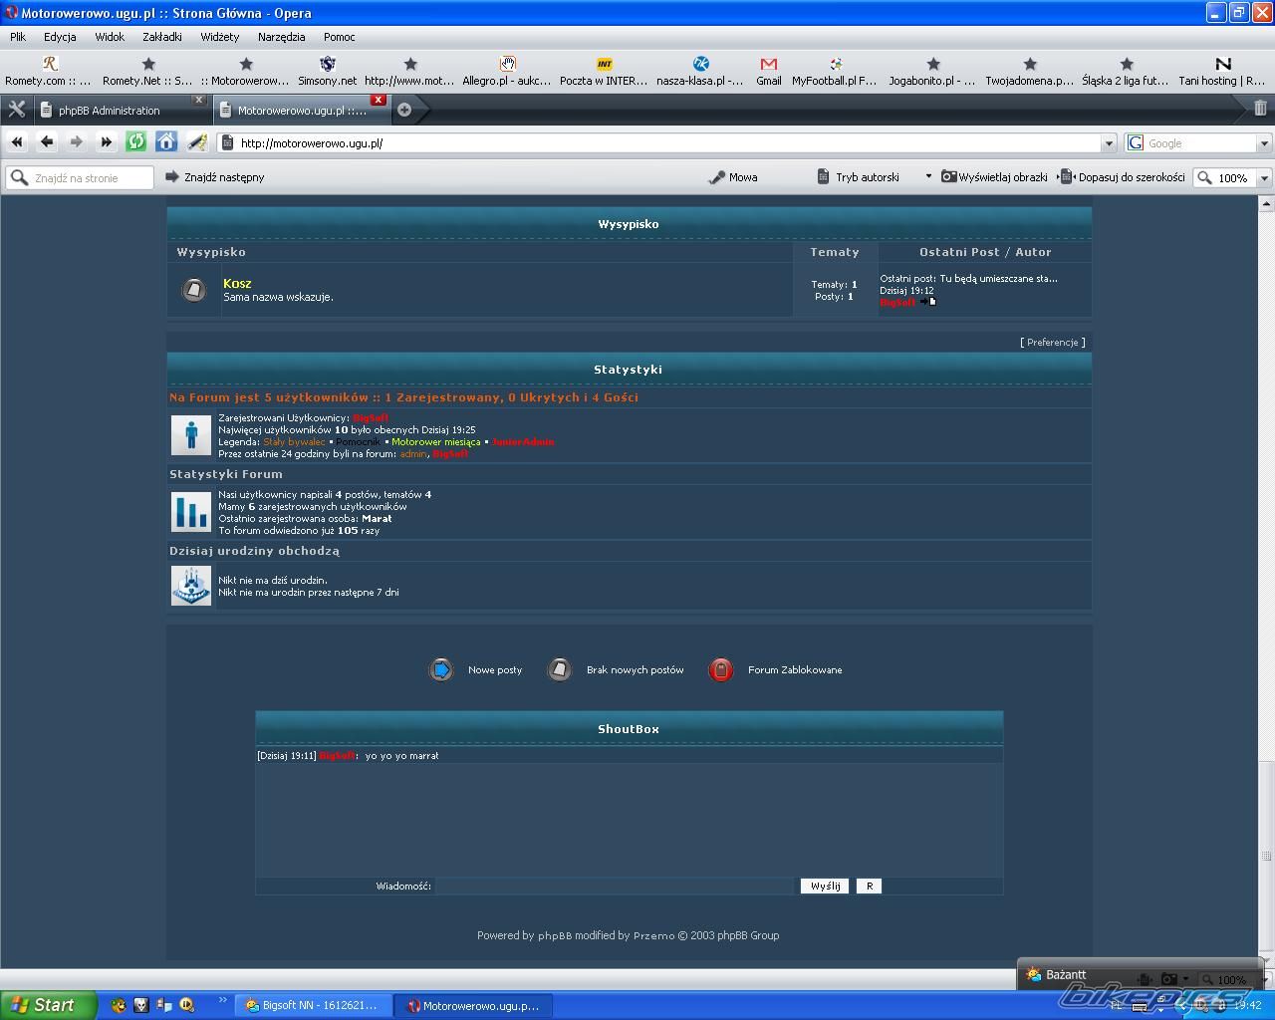Expand the Google search engine dropdown
The image size is (1275, 1020).
(x=1264, y=143)
